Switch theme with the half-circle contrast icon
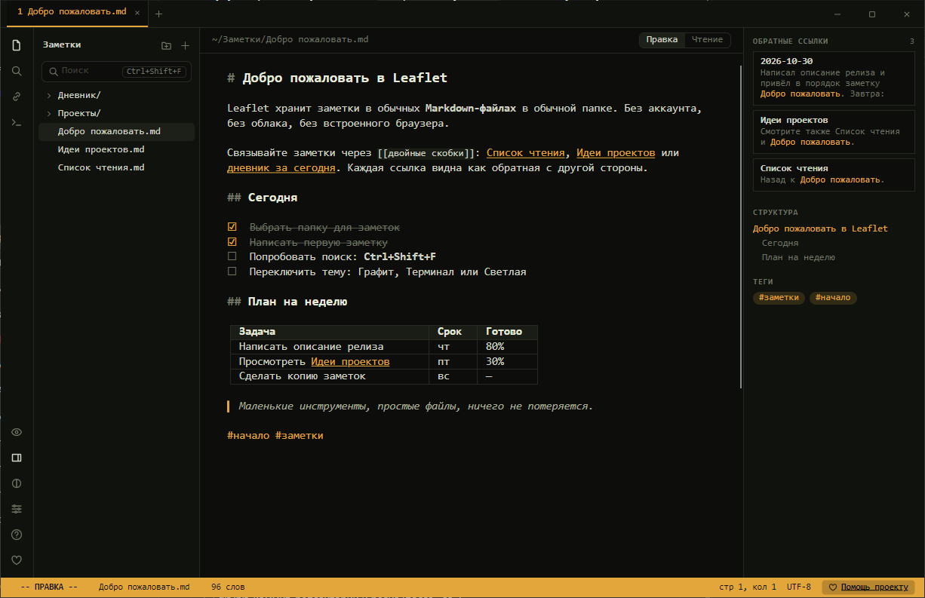925x598 pixels. coord(17,483)
